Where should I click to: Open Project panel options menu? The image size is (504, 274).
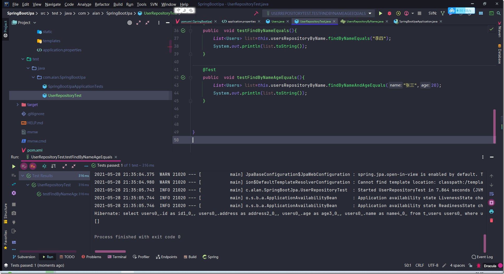click(159, 23)
